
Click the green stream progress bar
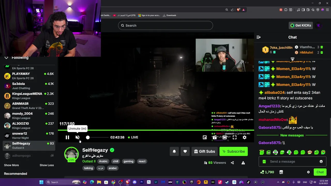pos(156,130)
